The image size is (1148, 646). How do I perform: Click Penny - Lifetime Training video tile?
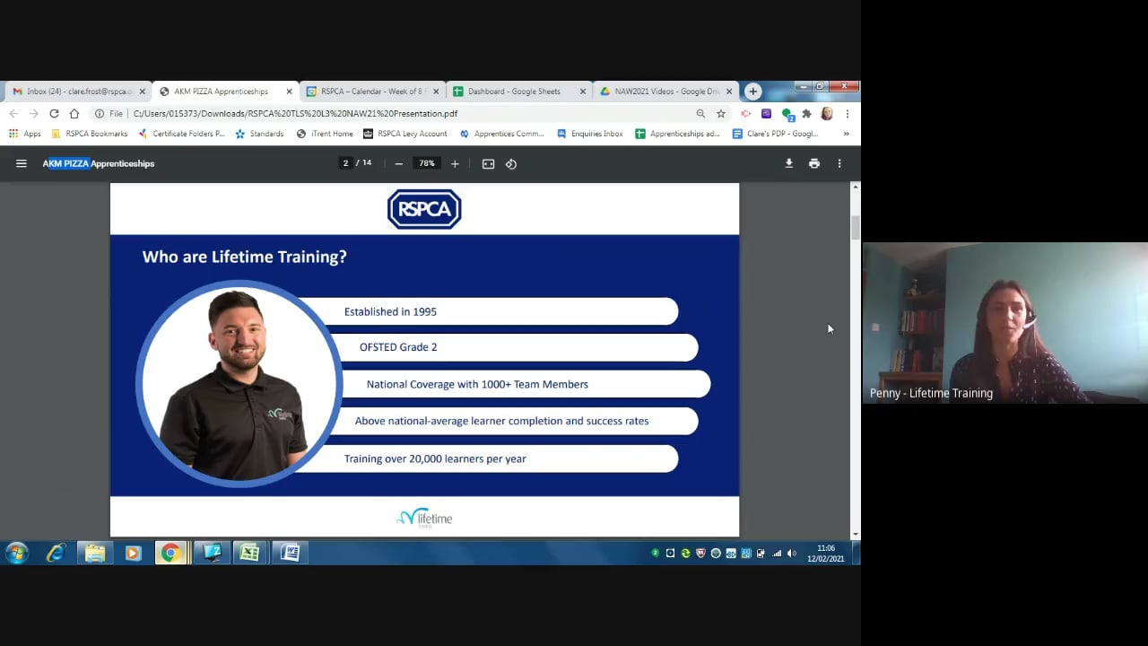coord(1004,323)
